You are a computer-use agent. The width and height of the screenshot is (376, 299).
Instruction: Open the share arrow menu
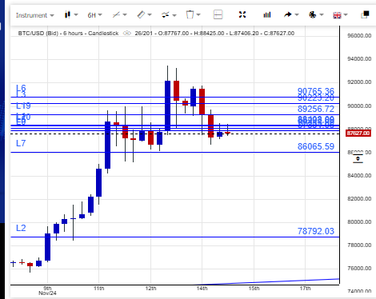[x=291, y=14]
